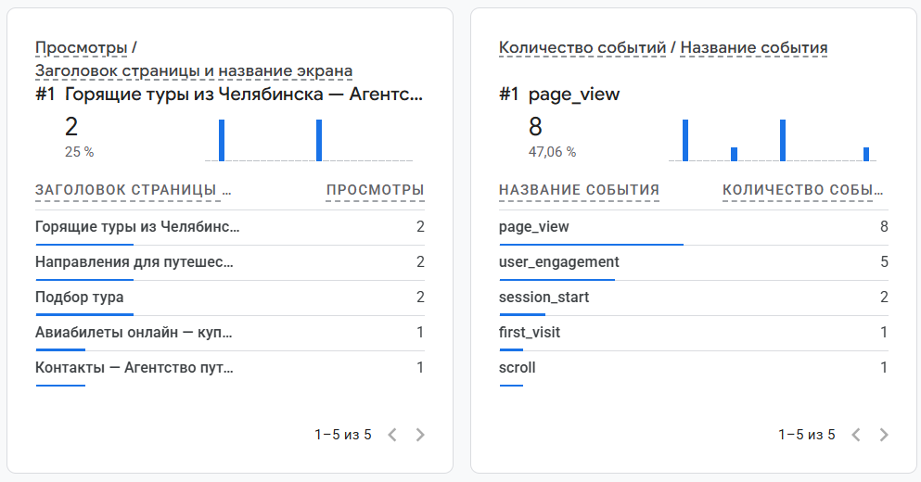Viewport: 921px width, 482px height.
Task: Click first bar in Просмотры sparkline
Action: (x=222, y=140)
